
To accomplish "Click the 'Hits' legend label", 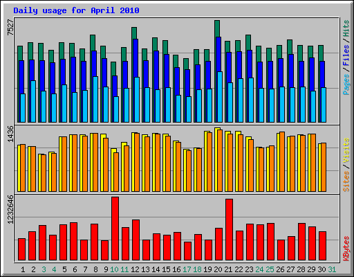I will pos(346,28).
